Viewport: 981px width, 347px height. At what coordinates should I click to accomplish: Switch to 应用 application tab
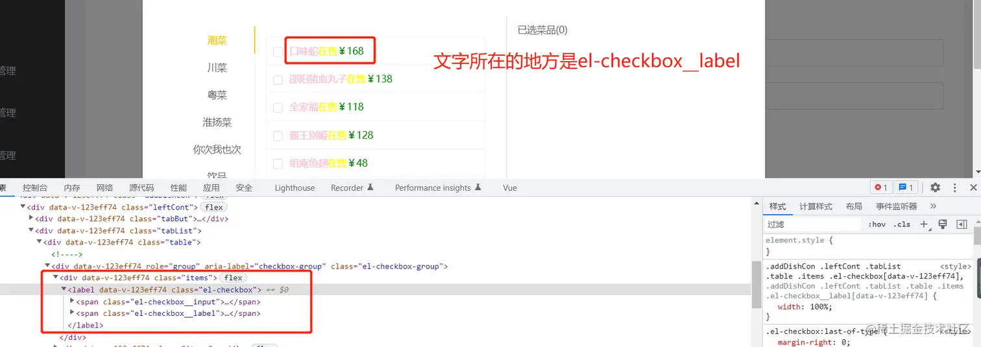tap(211, 187)
